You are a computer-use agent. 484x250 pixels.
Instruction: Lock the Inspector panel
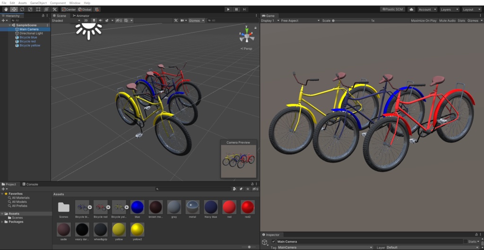click(x=476, y=234)
